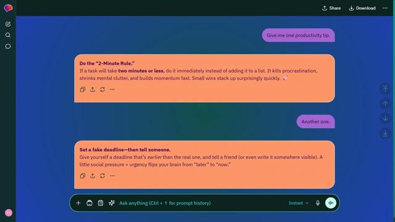Click the box icon next to plus in composer
395x222 pixels.
pos(89,203)
